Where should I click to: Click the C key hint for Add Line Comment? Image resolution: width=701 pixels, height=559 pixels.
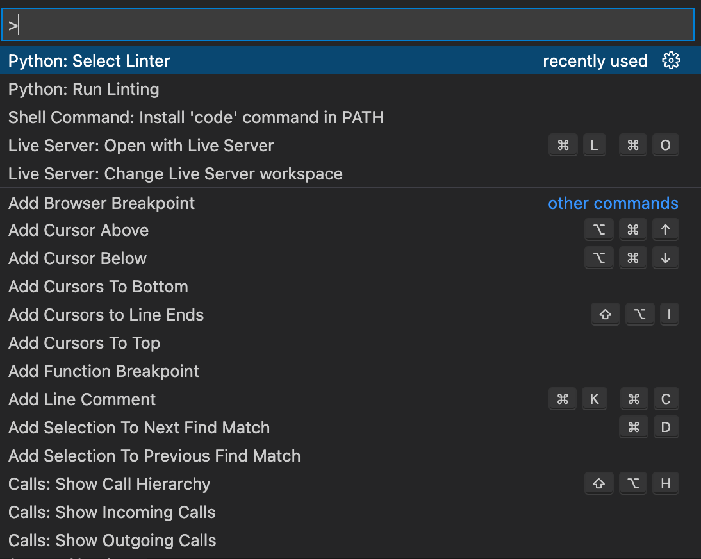[x=665, y=399]
